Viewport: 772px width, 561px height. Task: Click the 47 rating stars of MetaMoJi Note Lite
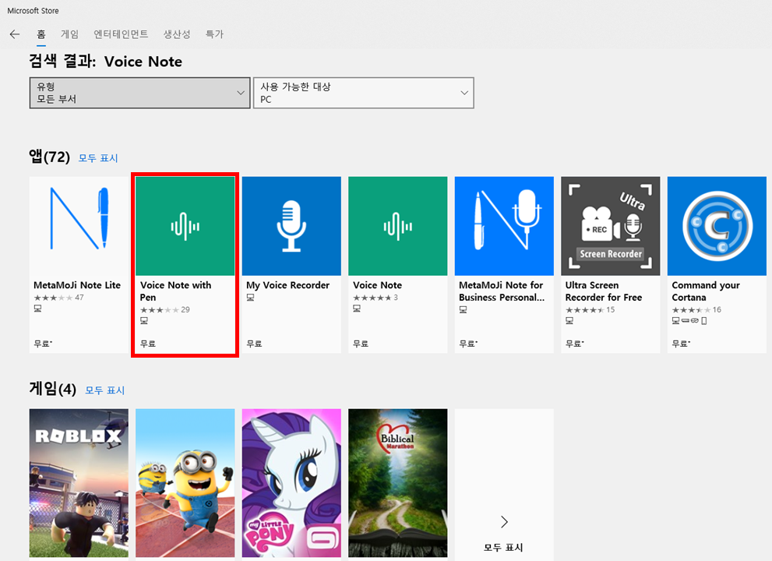coord(53,298)
